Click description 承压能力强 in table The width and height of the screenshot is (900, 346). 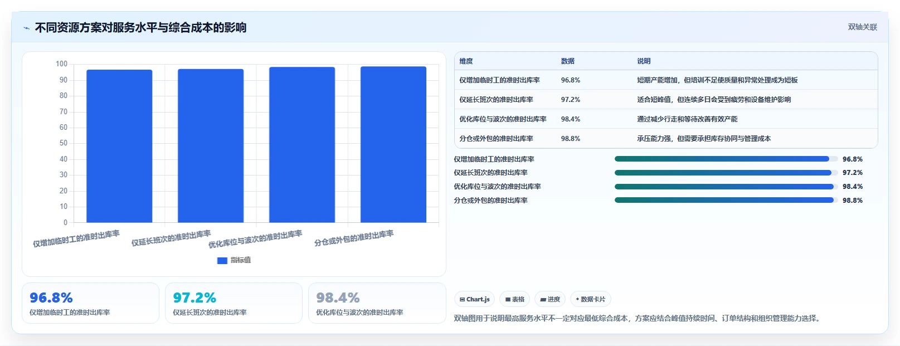tap(704, 139)
